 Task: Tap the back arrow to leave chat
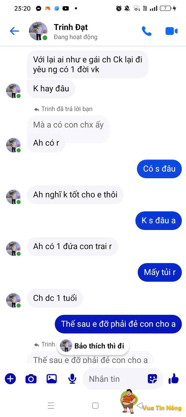14,31
